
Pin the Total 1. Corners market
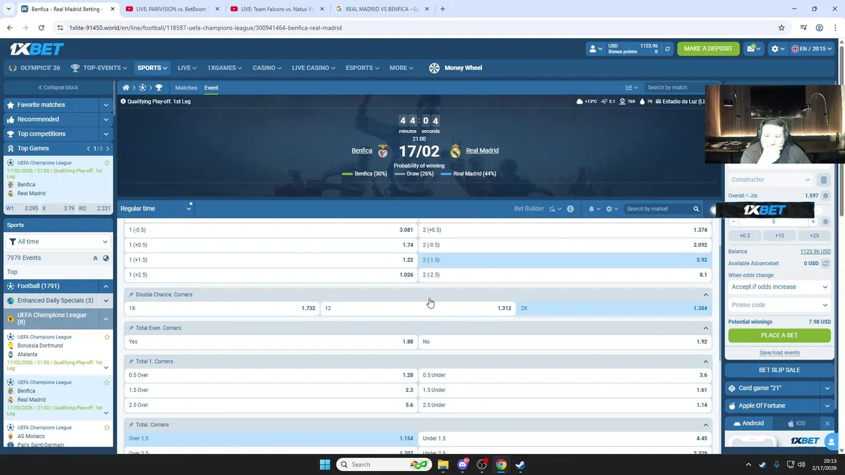pyautogui.click(x=131, y=362)
